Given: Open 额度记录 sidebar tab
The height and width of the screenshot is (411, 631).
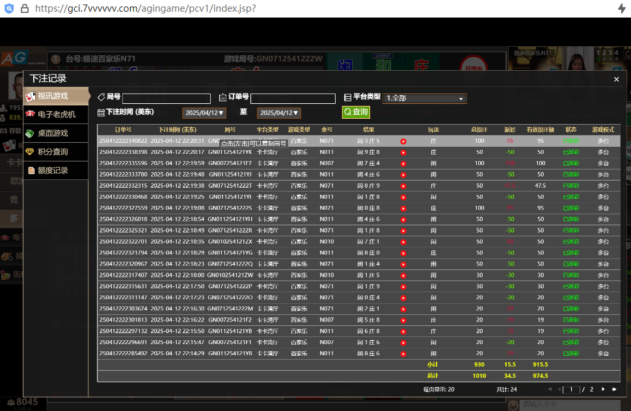Looking at the screenshot, I should (56, 170).
